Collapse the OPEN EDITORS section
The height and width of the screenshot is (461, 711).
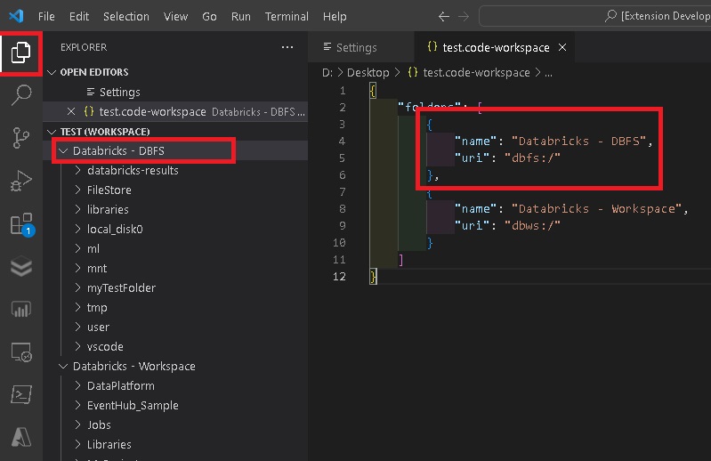point(52,72)
